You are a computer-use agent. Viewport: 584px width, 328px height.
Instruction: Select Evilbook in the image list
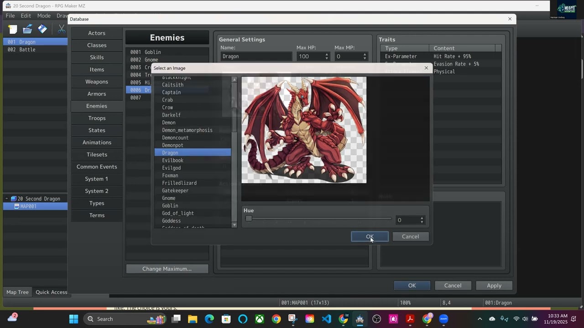click(x=193, y=160)
